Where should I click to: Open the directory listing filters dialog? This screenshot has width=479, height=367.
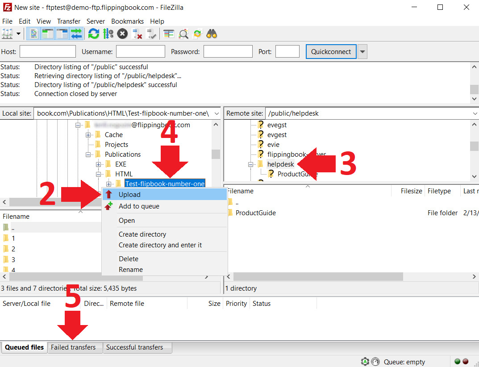pyautogui.click(x=169, y=33)
